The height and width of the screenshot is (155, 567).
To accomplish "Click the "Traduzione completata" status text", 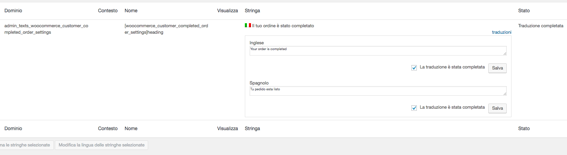I will pos(540,26).
